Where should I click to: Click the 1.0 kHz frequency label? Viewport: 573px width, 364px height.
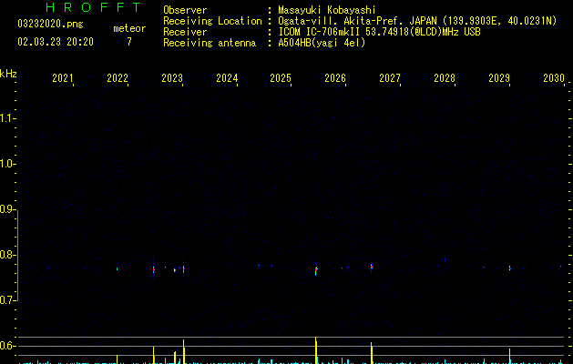click(7, 164)
